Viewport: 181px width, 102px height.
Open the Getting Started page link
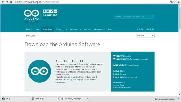point(72,80)
